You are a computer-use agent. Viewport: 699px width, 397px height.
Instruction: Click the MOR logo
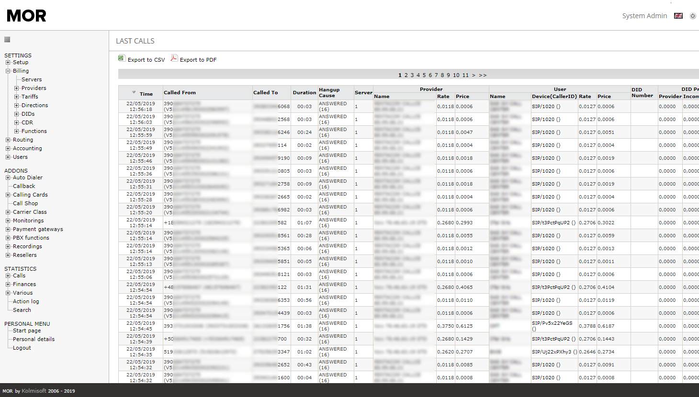coord(27,16)
